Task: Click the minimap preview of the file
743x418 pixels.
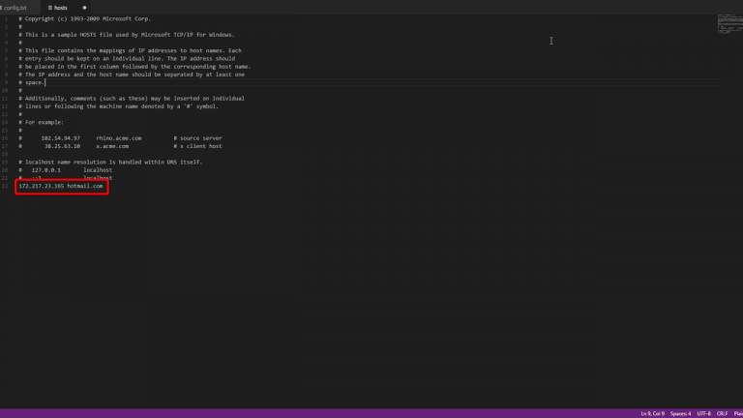Action: [x=729, y=23]
